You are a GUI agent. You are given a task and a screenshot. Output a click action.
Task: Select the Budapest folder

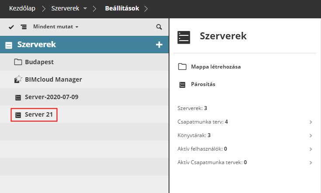[39, 62]
